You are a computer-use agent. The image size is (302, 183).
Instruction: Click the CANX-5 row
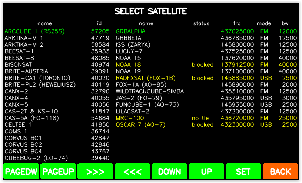[57, 104]
